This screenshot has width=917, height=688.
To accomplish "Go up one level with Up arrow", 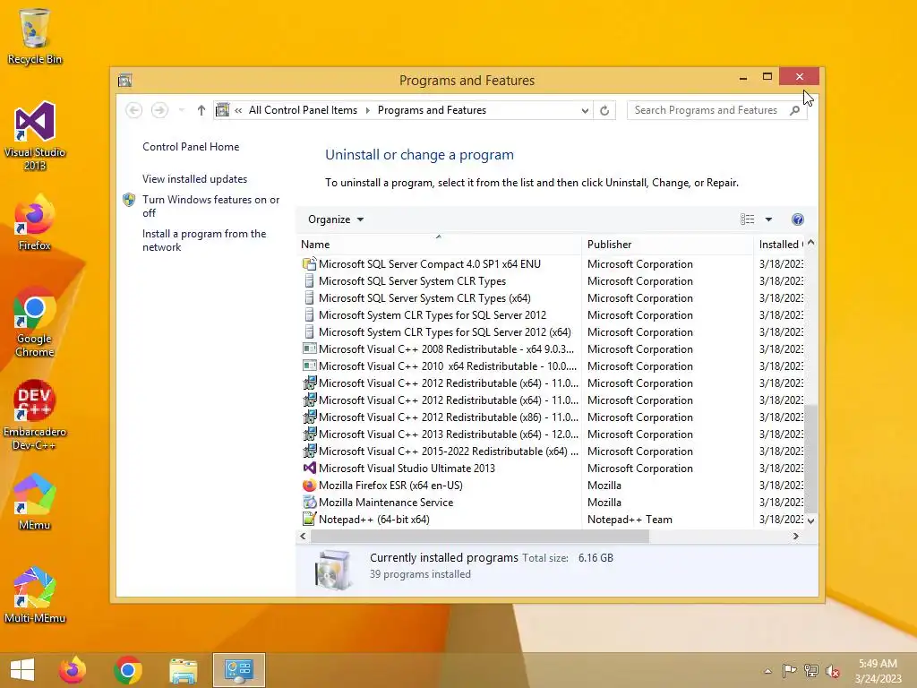I will tap(201, 110).
